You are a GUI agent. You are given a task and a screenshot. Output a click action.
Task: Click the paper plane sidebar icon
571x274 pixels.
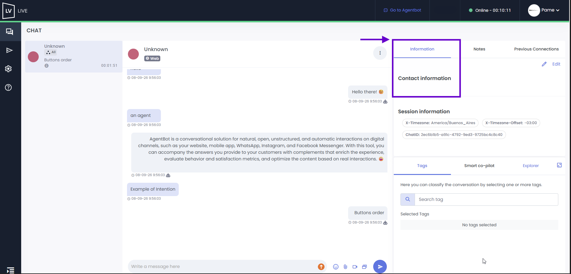click(x=9, y=50)
